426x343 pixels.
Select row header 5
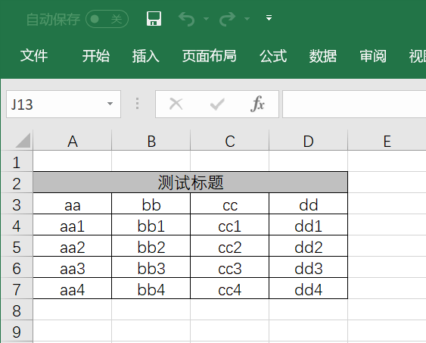coord(17,247)
